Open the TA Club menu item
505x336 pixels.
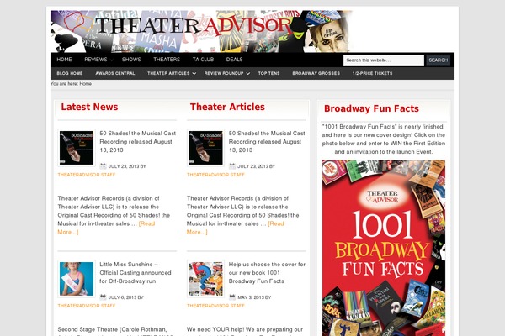click(x=203, y=60)
